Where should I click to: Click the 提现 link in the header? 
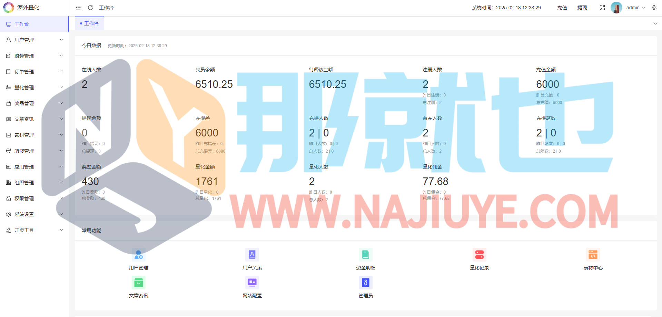582,8
